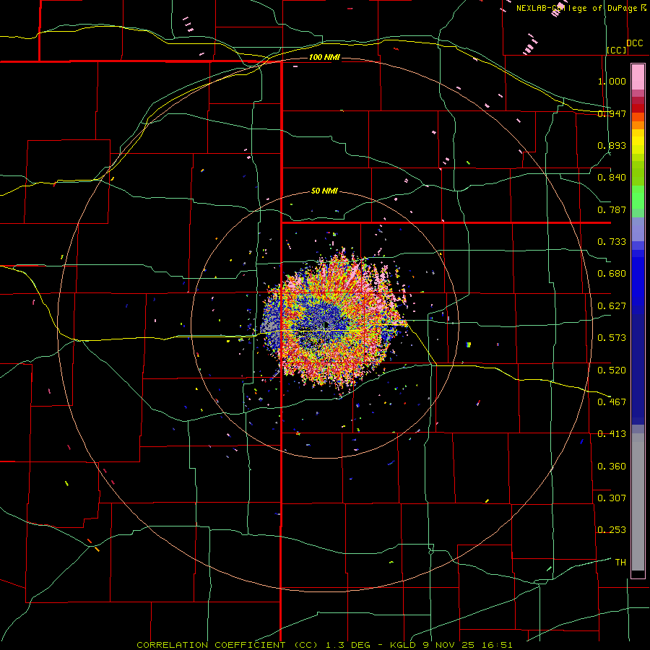The height and width of the screenshot is (650, 650).
Task: Select the 0.680 scale value
Action: pyautogui.click(x=612, y=274)
